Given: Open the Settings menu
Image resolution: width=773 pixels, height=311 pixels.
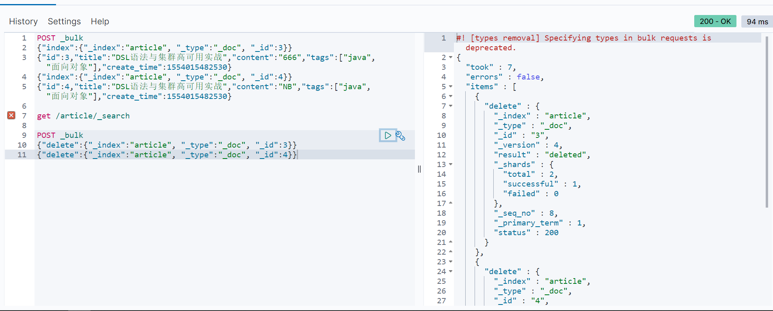Looking at the screenshot, I should click(x=64, y=21).
